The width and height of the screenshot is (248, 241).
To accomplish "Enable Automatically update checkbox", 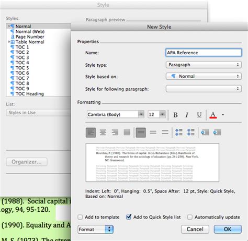I will (190, 217).
